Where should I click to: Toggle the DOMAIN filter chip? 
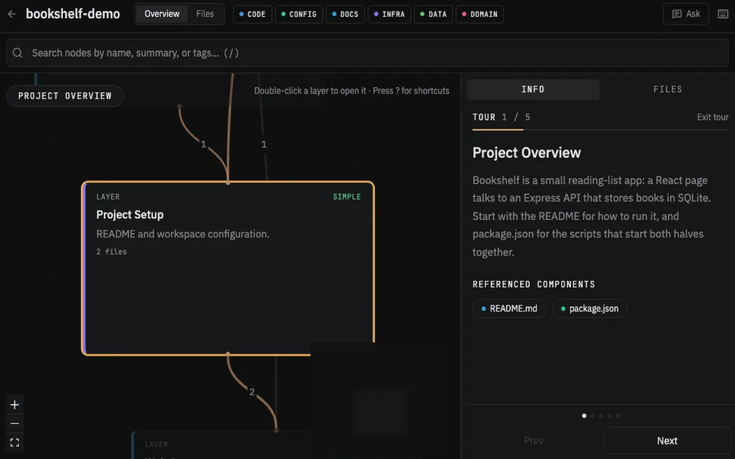[x=479, y=14]
